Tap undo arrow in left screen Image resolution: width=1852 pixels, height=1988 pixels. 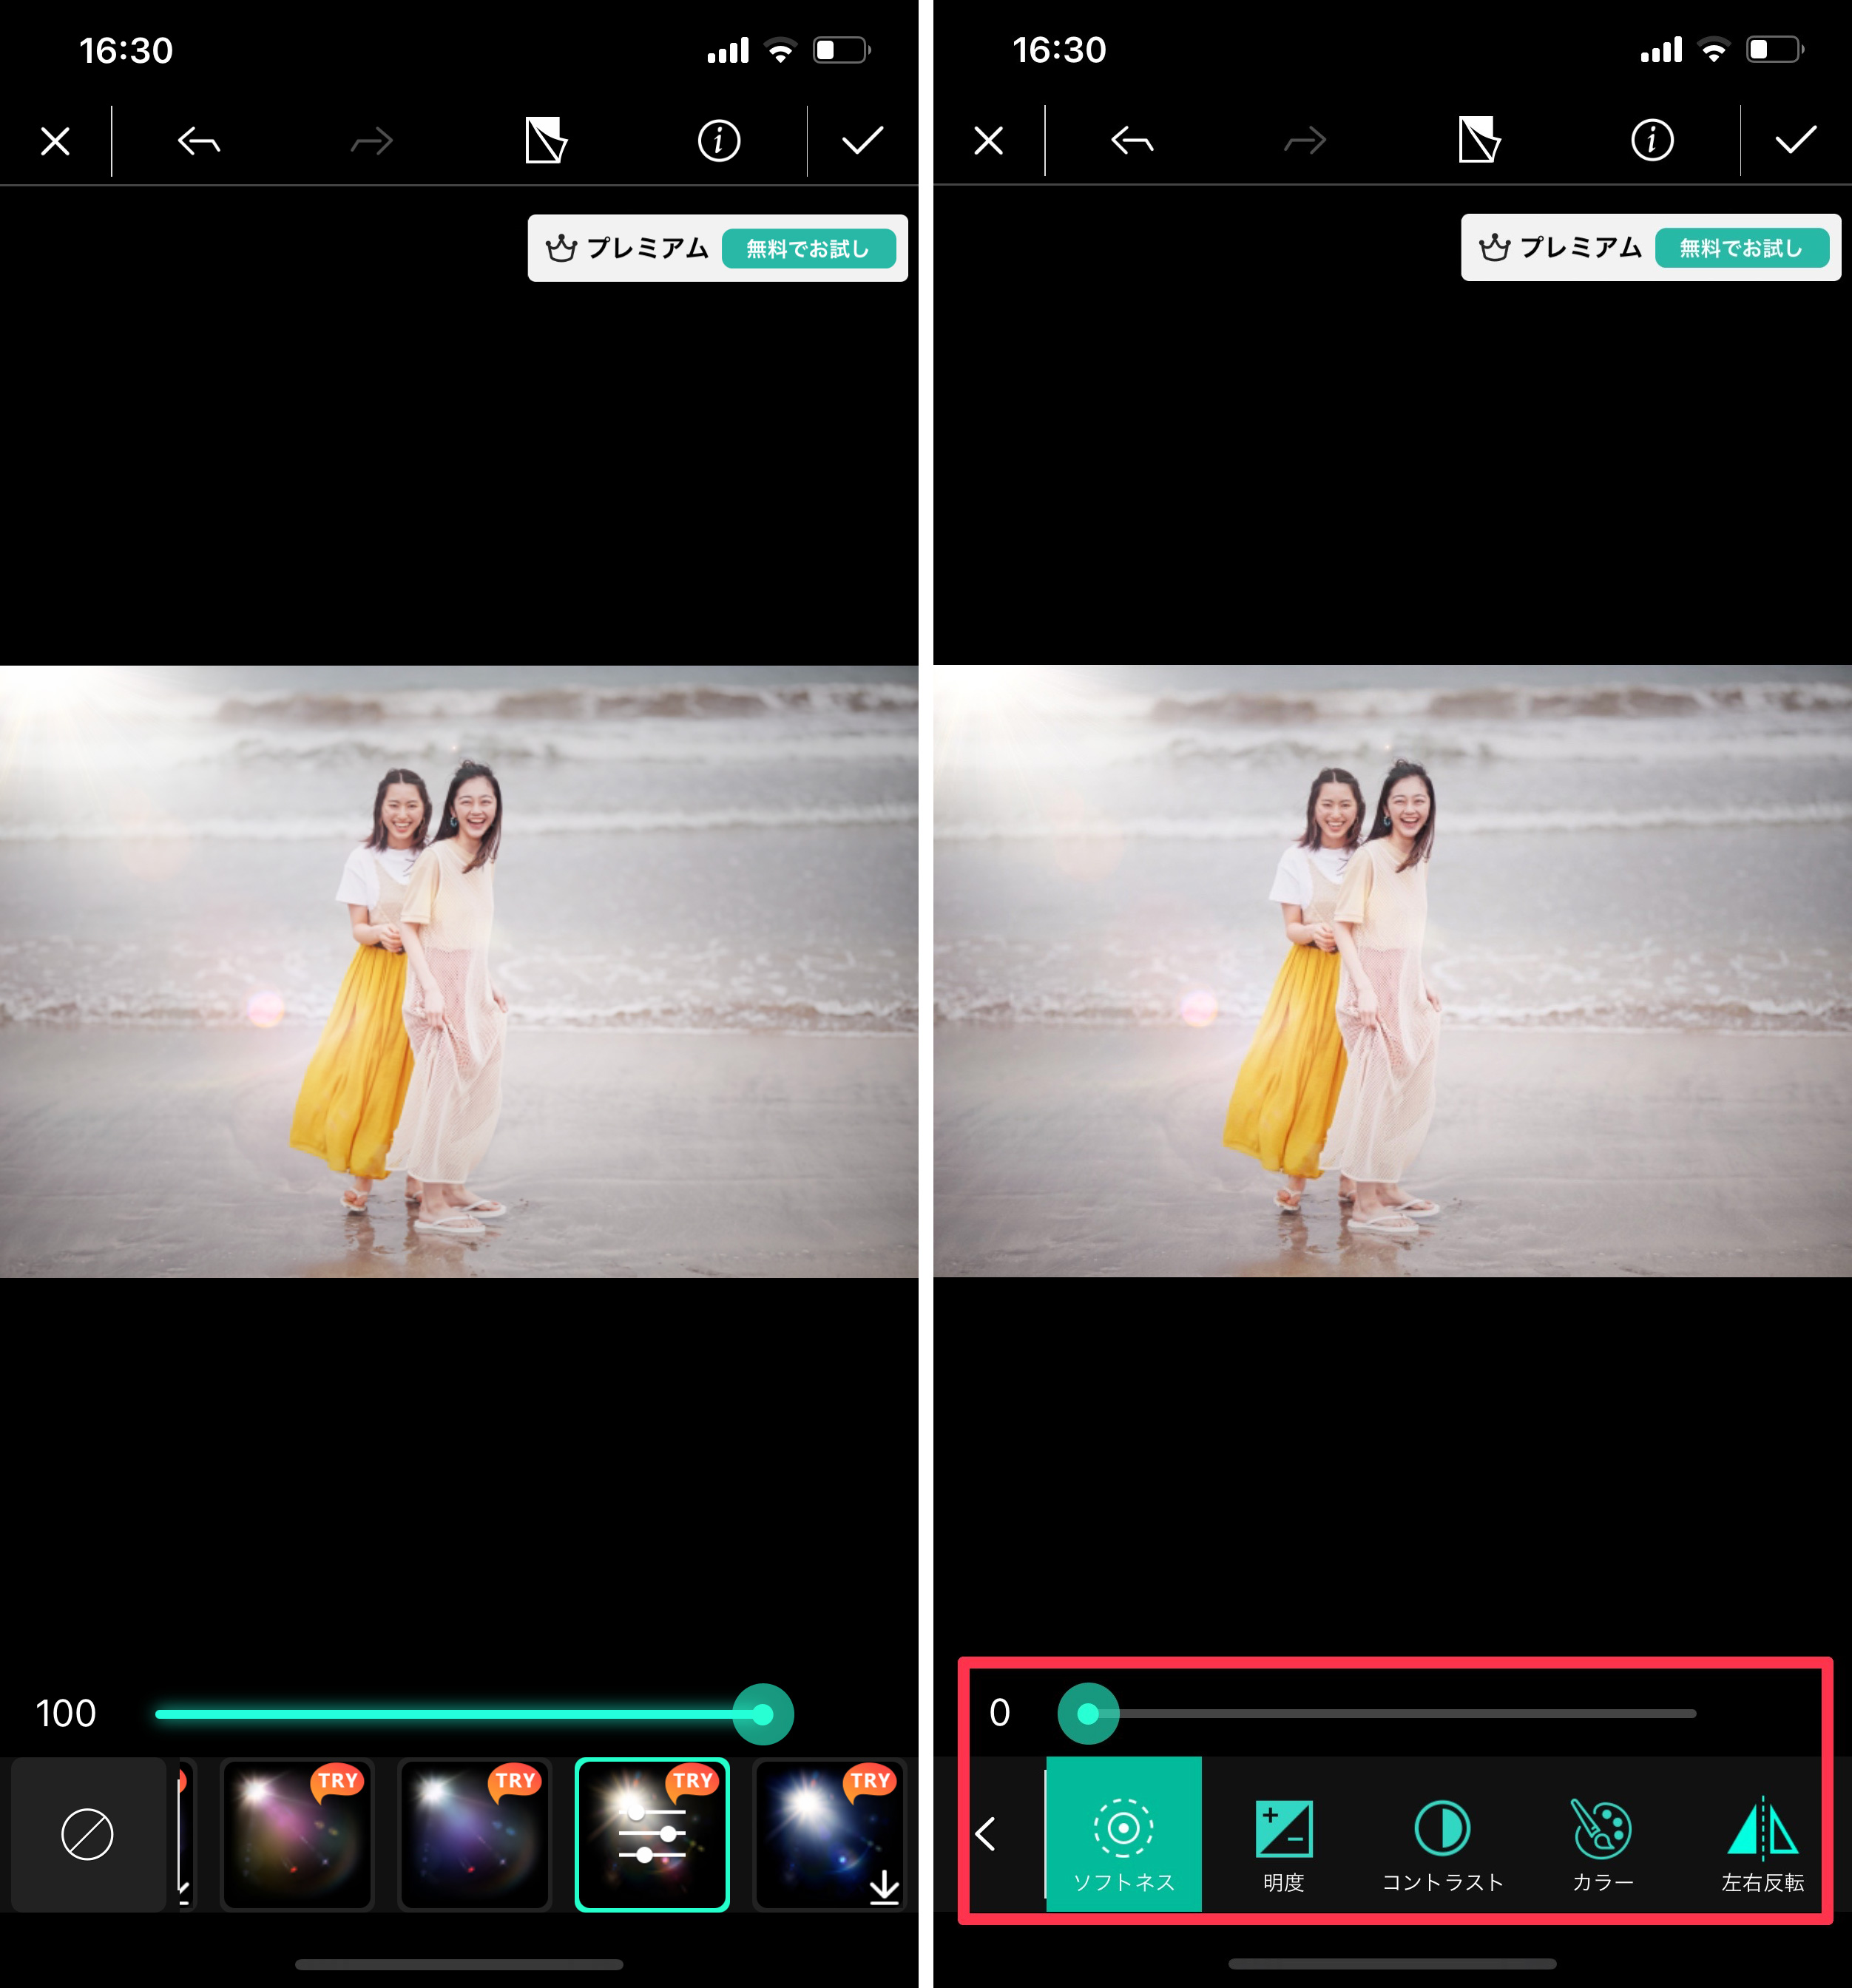198,141
